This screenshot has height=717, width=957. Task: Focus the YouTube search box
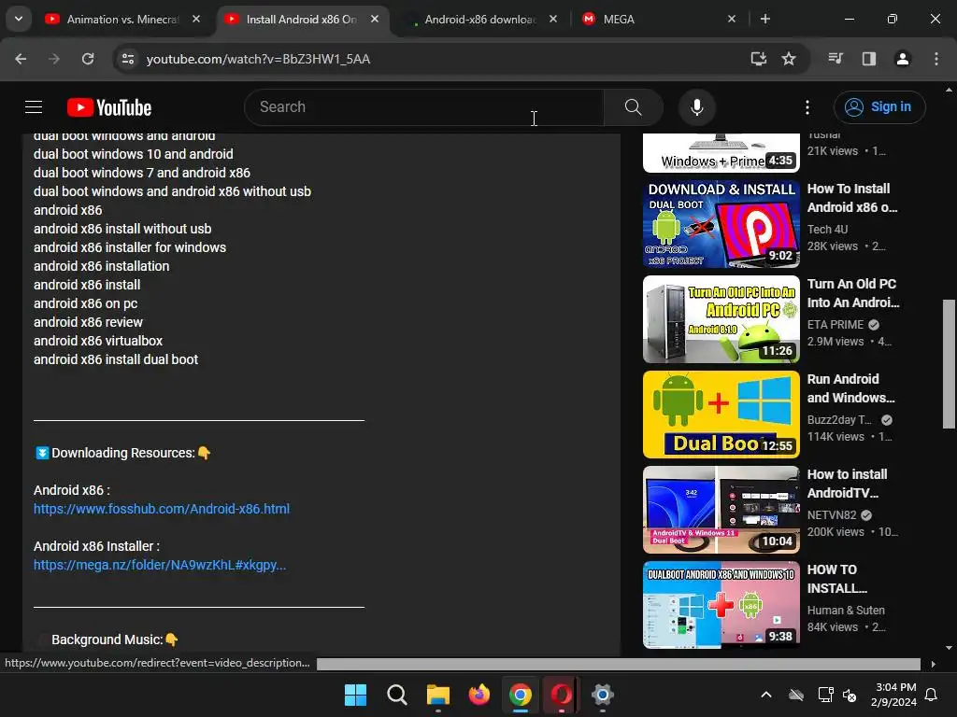coord(424,107)
